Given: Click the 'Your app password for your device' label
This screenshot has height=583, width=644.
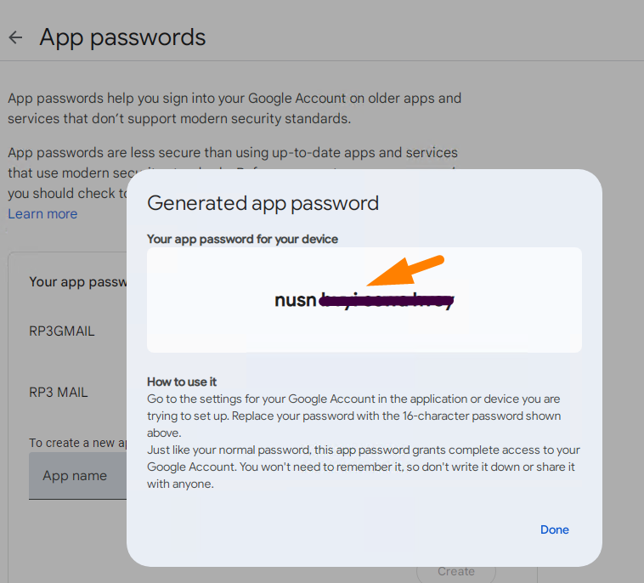Looking at the screenshot, I should [242, 239].
